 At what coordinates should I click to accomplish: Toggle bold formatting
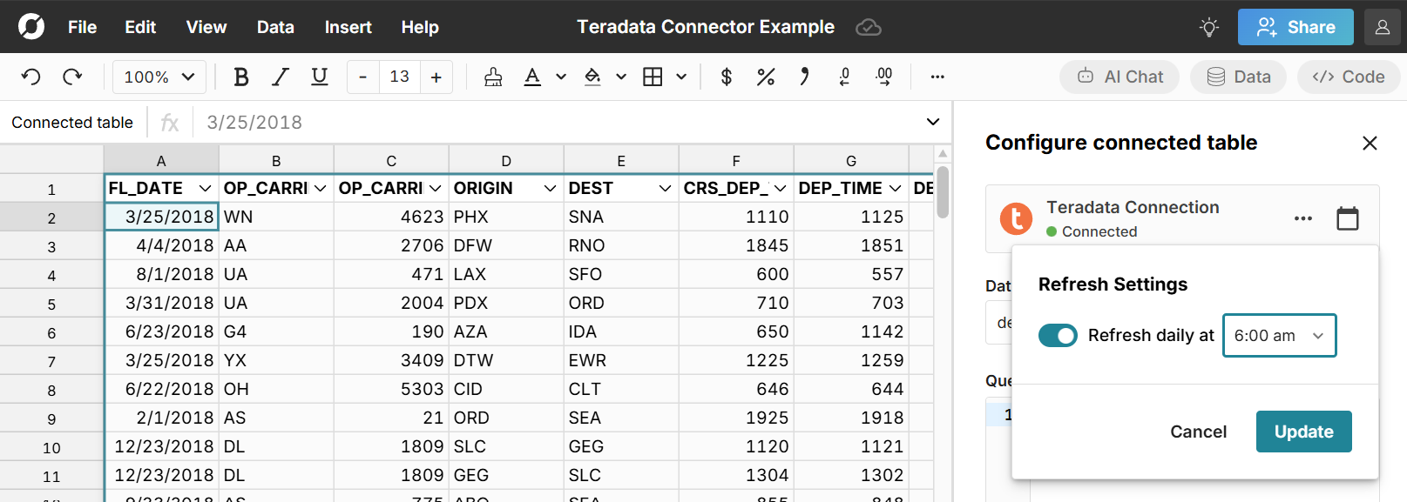pyautogui.click(x=241, y=77)
